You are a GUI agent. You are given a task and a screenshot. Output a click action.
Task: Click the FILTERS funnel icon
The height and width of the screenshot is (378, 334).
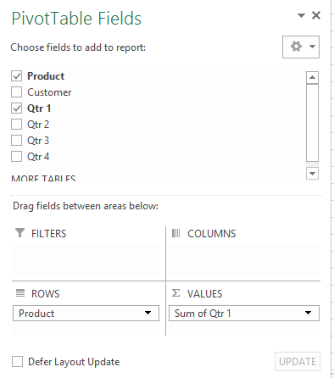click(19, 233)
